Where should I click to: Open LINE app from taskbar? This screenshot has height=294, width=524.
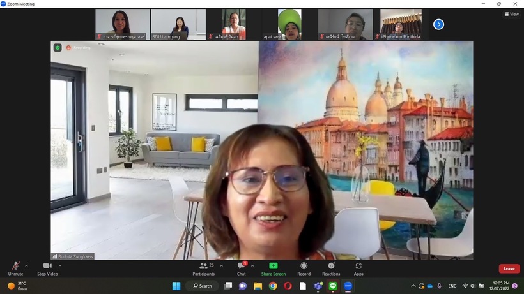point(333,286)
